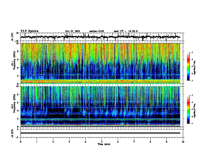The image size is (206, 159).
Task: Click the "5" tick of ch.3(V) axis
Action: coord(18,129)
